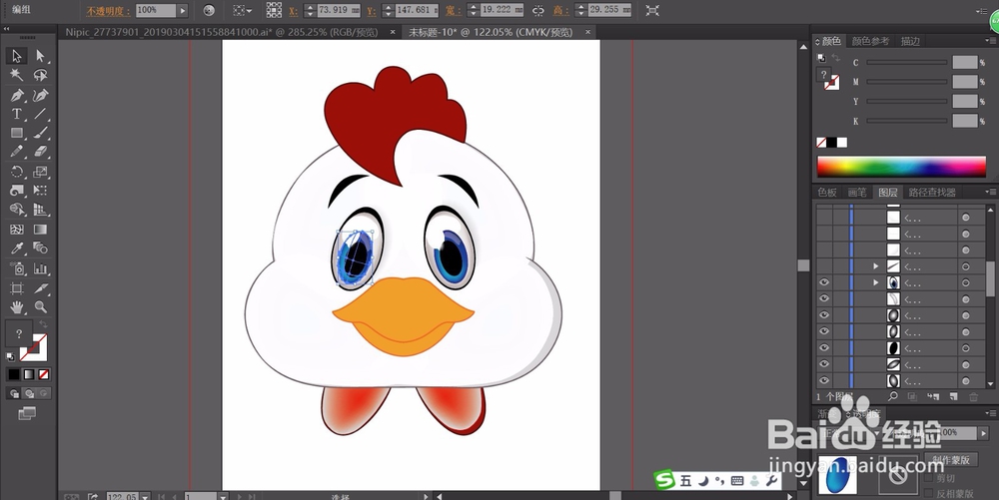The image size is (999, 500).
Task: Select the Shape Builder tool
Action: pos(17,210)
